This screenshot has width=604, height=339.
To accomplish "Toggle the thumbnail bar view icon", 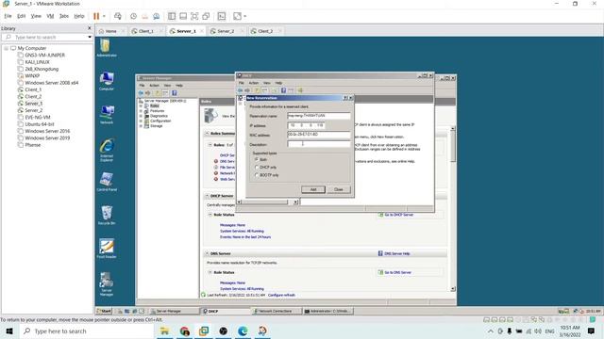I will (x=183, y=16).
